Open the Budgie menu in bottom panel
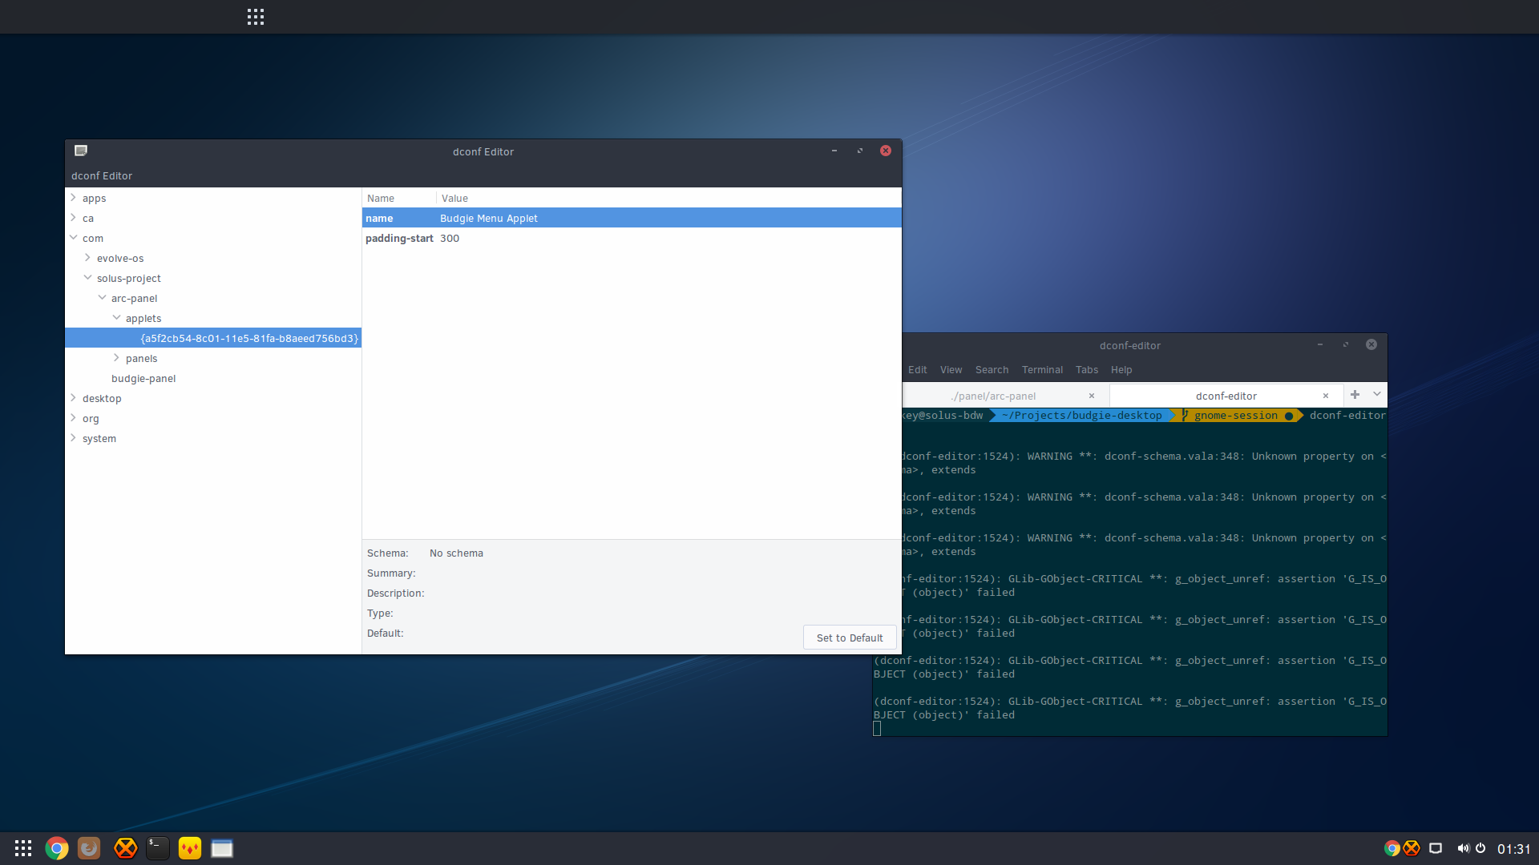The width and height of the screenshot is (1539, 865). (23, 848)
